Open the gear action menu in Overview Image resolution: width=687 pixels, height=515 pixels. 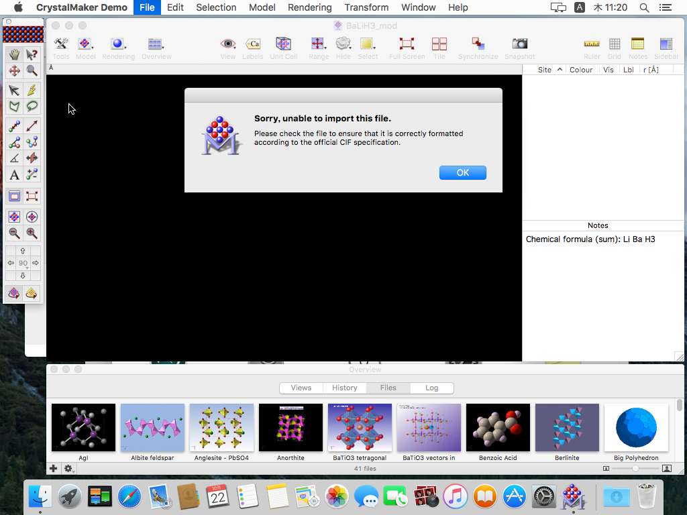click(x=69, y=469)
